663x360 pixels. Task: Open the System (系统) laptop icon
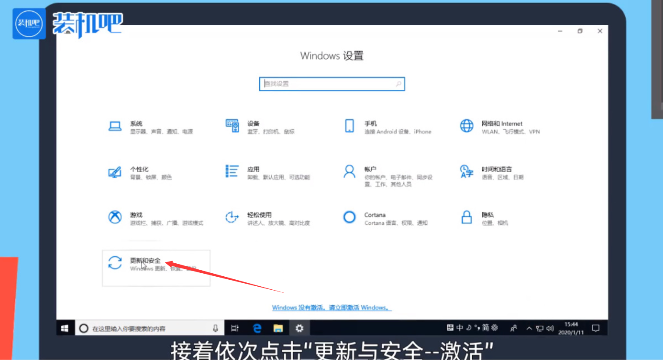click(115, 127)
